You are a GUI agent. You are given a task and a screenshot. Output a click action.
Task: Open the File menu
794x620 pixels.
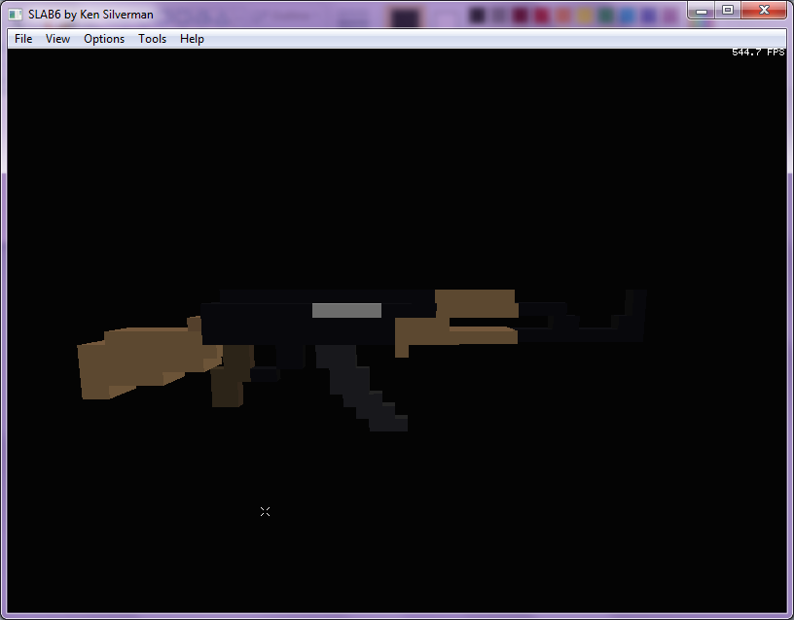point(22,39)
